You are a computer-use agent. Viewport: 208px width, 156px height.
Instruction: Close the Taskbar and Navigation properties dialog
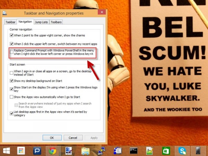pyautogui.click(x=102, y=12)
